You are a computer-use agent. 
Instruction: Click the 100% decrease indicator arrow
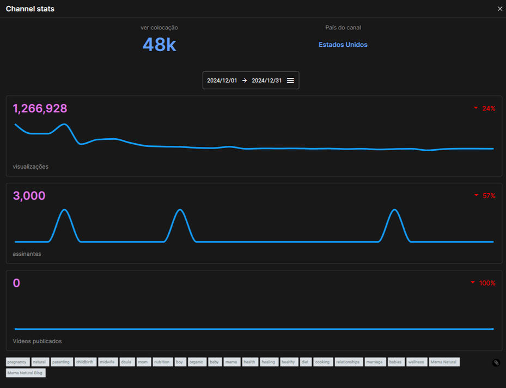click(473, 282)
